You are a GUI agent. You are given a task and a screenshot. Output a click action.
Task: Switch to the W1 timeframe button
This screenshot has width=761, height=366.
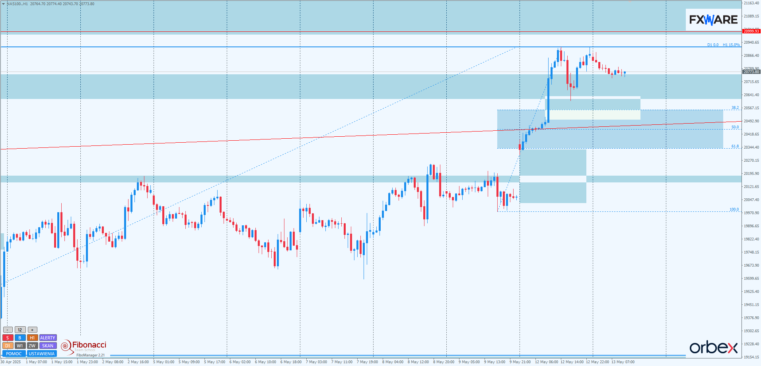point(20,346)
